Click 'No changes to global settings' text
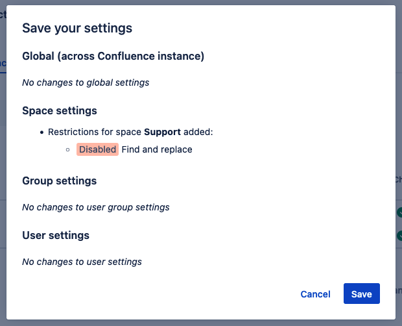402x326 pixels. (86, 82)
